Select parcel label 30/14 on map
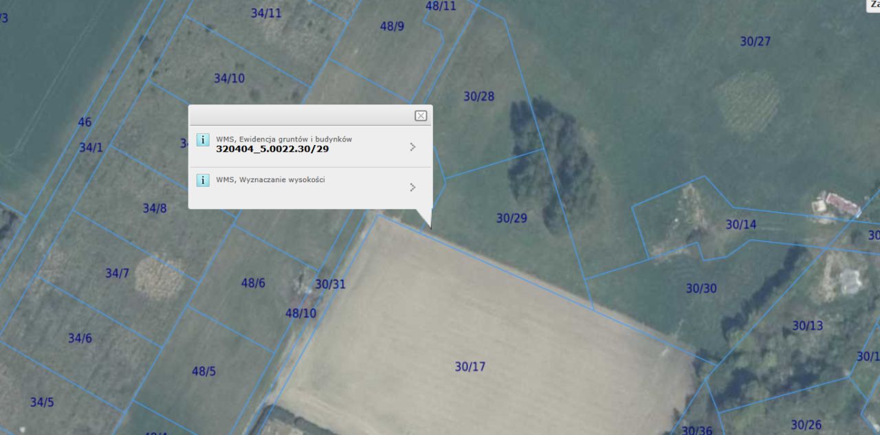 (x=740, y=224)
